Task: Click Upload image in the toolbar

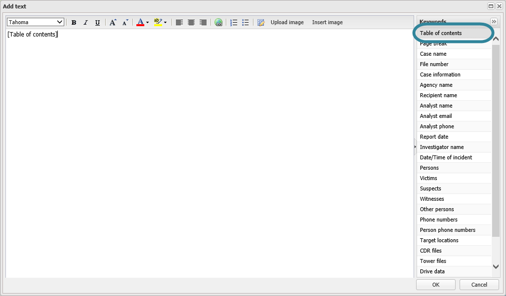Action: [x=287, y=23]
